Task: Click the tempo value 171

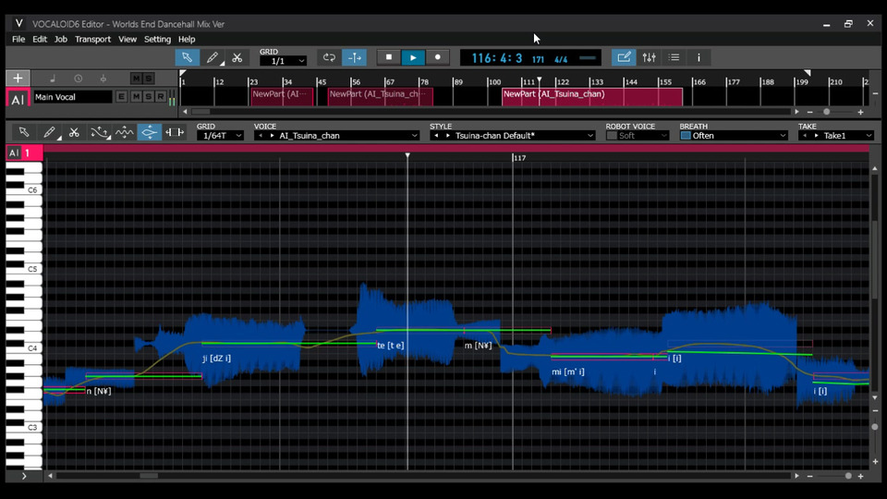Action: [538, 59]
